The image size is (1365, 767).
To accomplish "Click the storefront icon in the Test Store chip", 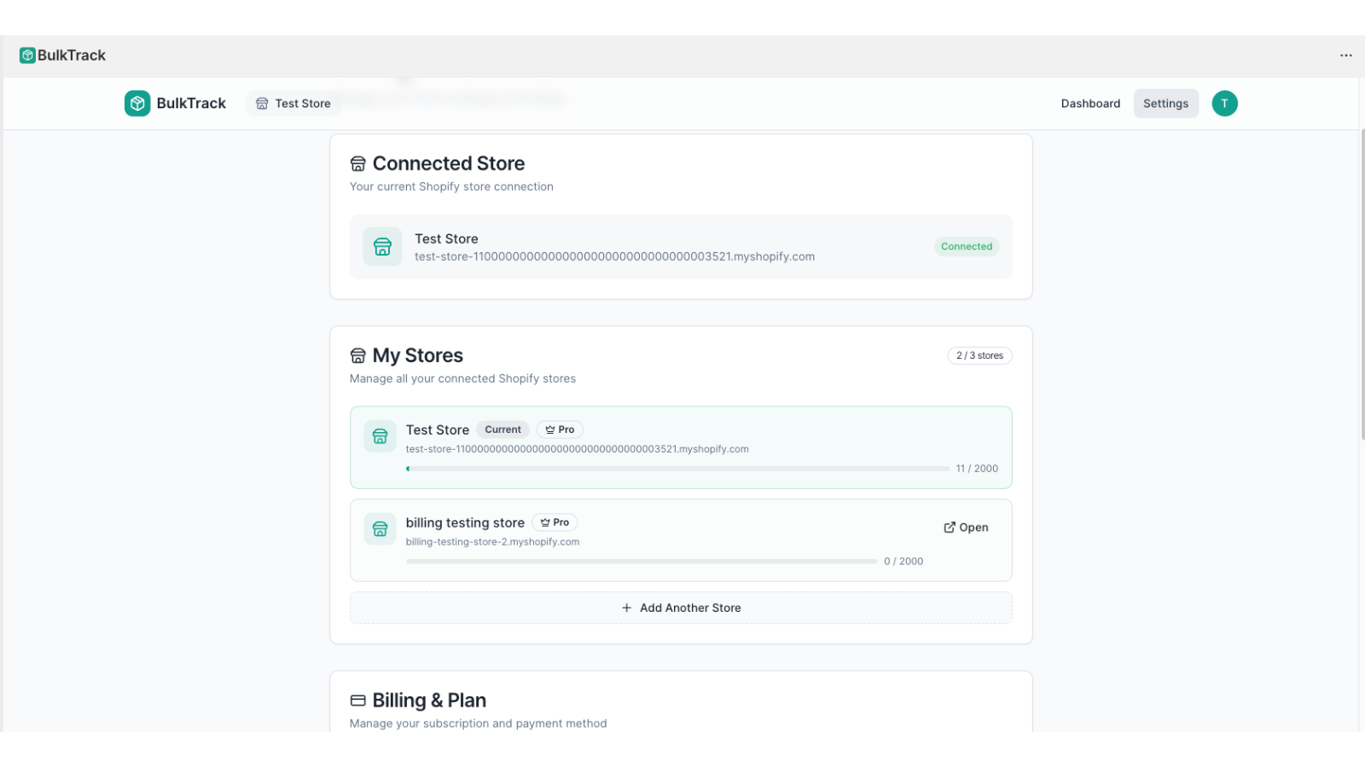I will click(262, 103).
